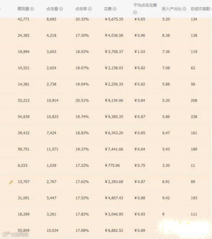The width and height of the screenshot is (212, 239).
Task: Select the 总成交笔数 column header
Action: point(200,9)
